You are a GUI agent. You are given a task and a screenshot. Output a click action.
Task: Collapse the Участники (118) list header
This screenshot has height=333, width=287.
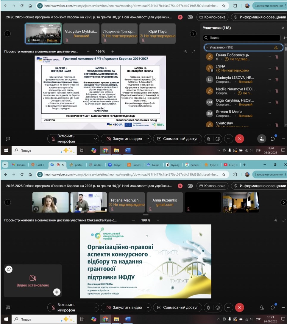(243, 47)
